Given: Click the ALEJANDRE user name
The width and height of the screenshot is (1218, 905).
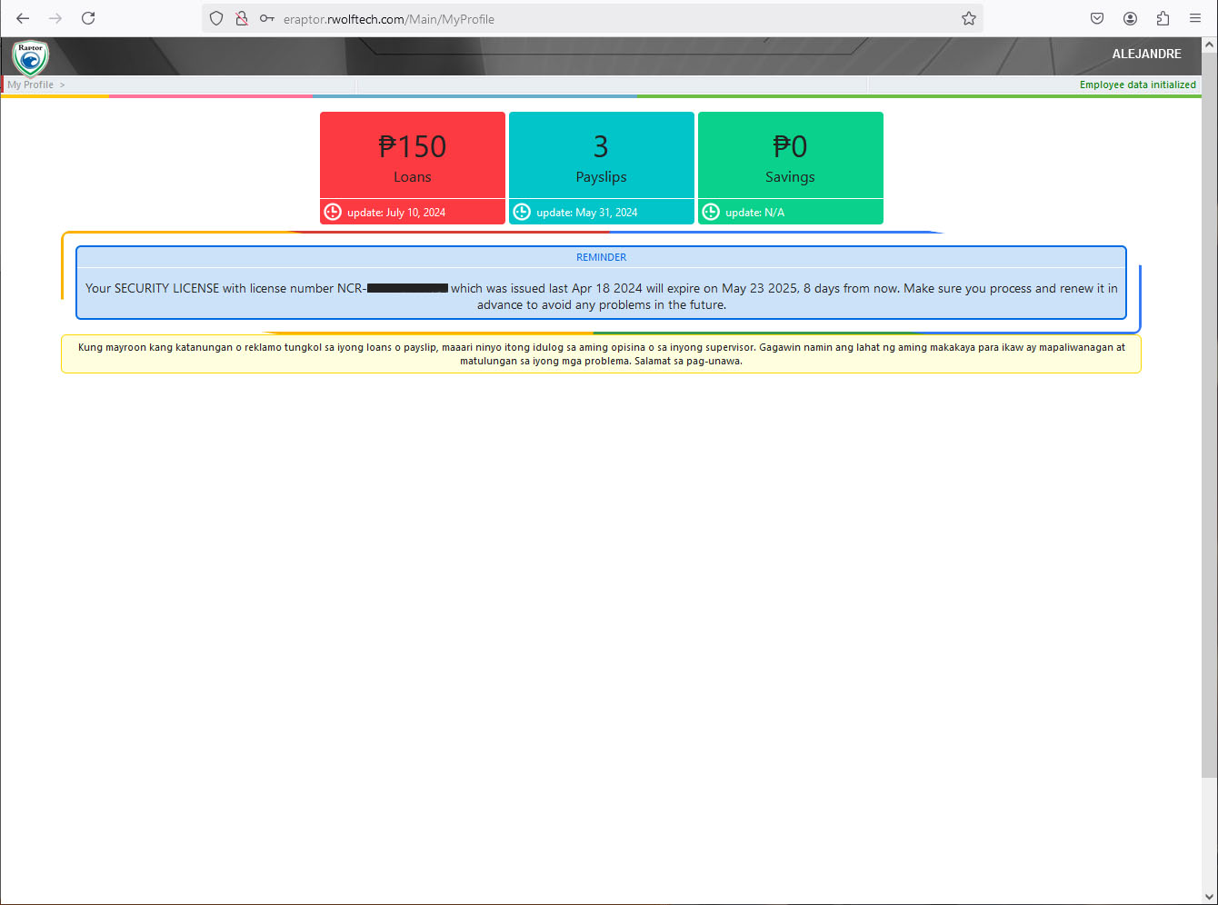Looking at the screenshot, I should pyautogui.click(x=1146, y=54).
